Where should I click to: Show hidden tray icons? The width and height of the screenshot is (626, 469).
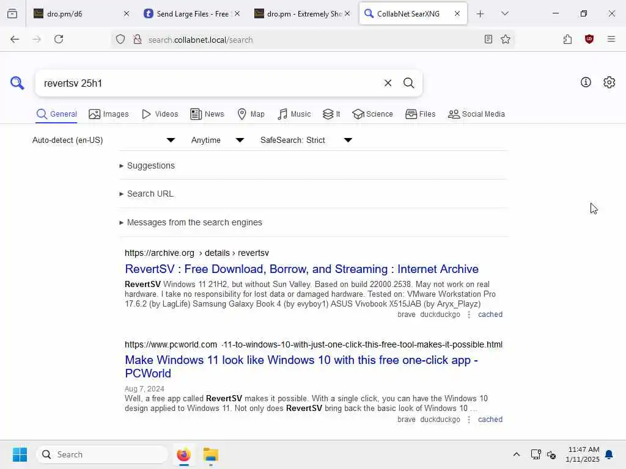[x=516, y=454]
